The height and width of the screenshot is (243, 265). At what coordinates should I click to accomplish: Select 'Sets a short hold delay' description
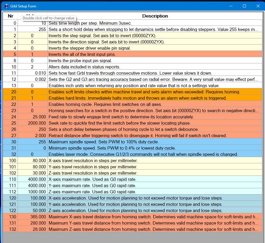(155, 29)
